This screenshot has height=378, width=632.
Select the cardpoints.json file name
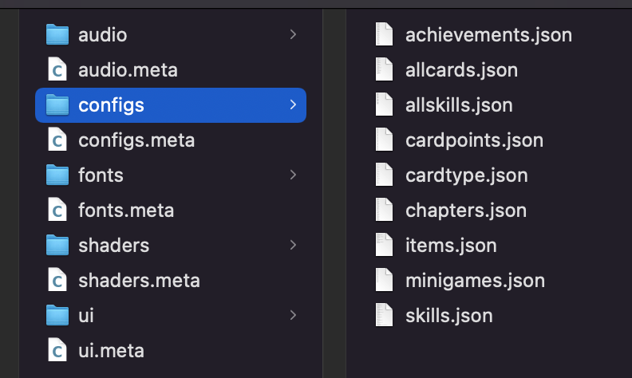point(474,140)
